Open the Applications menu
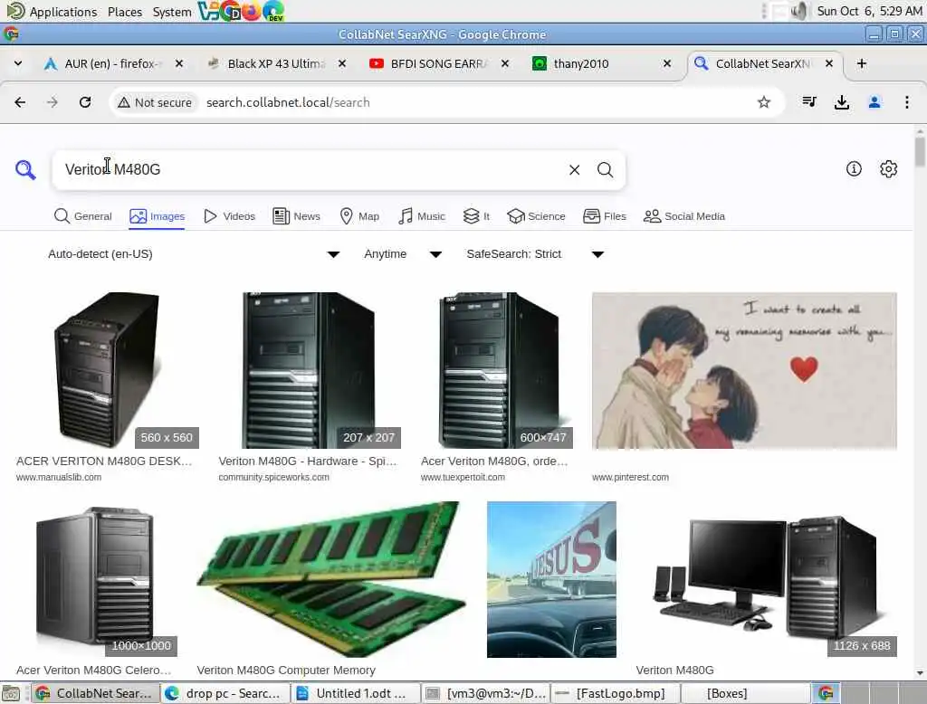This screenshot has height=704, width=927. pos(53,11)
